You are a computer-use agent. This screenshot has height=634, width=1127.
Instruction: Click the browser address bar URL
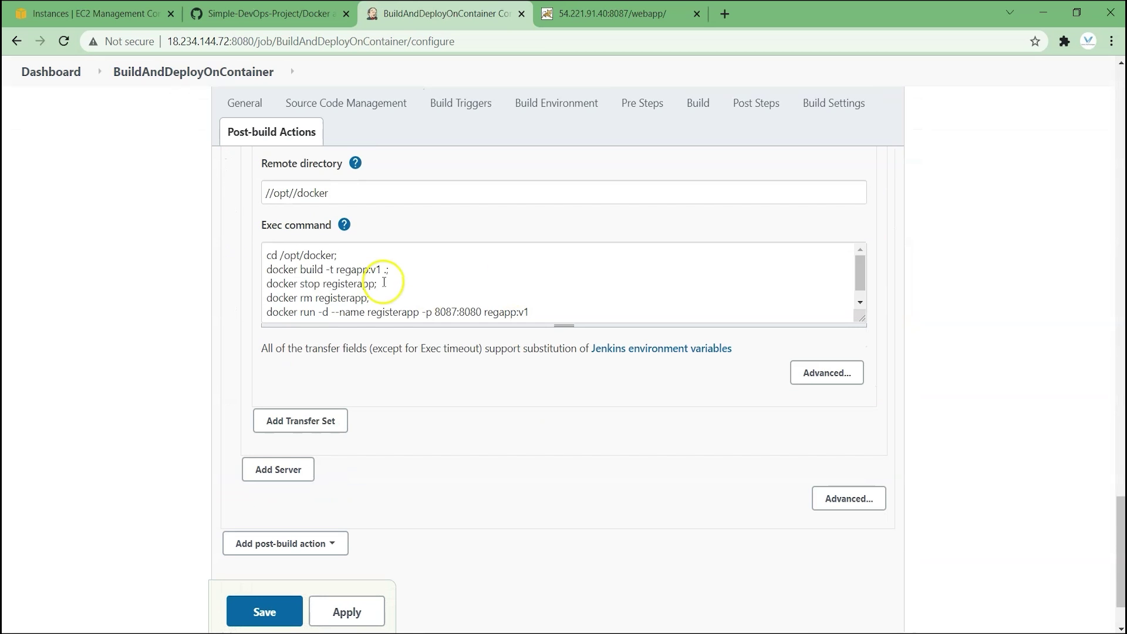point(311,42)
